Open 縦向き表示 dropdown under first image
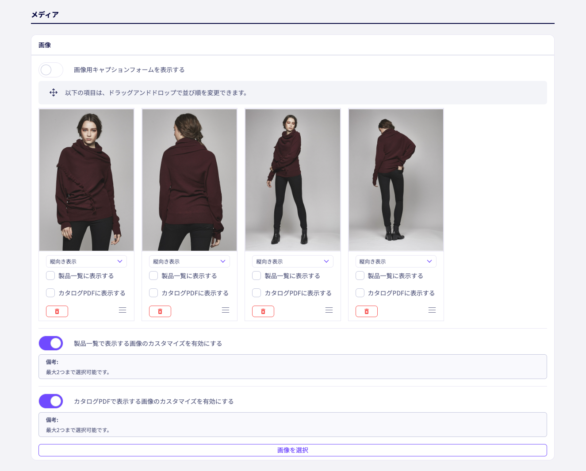 (x=86, y=261)
